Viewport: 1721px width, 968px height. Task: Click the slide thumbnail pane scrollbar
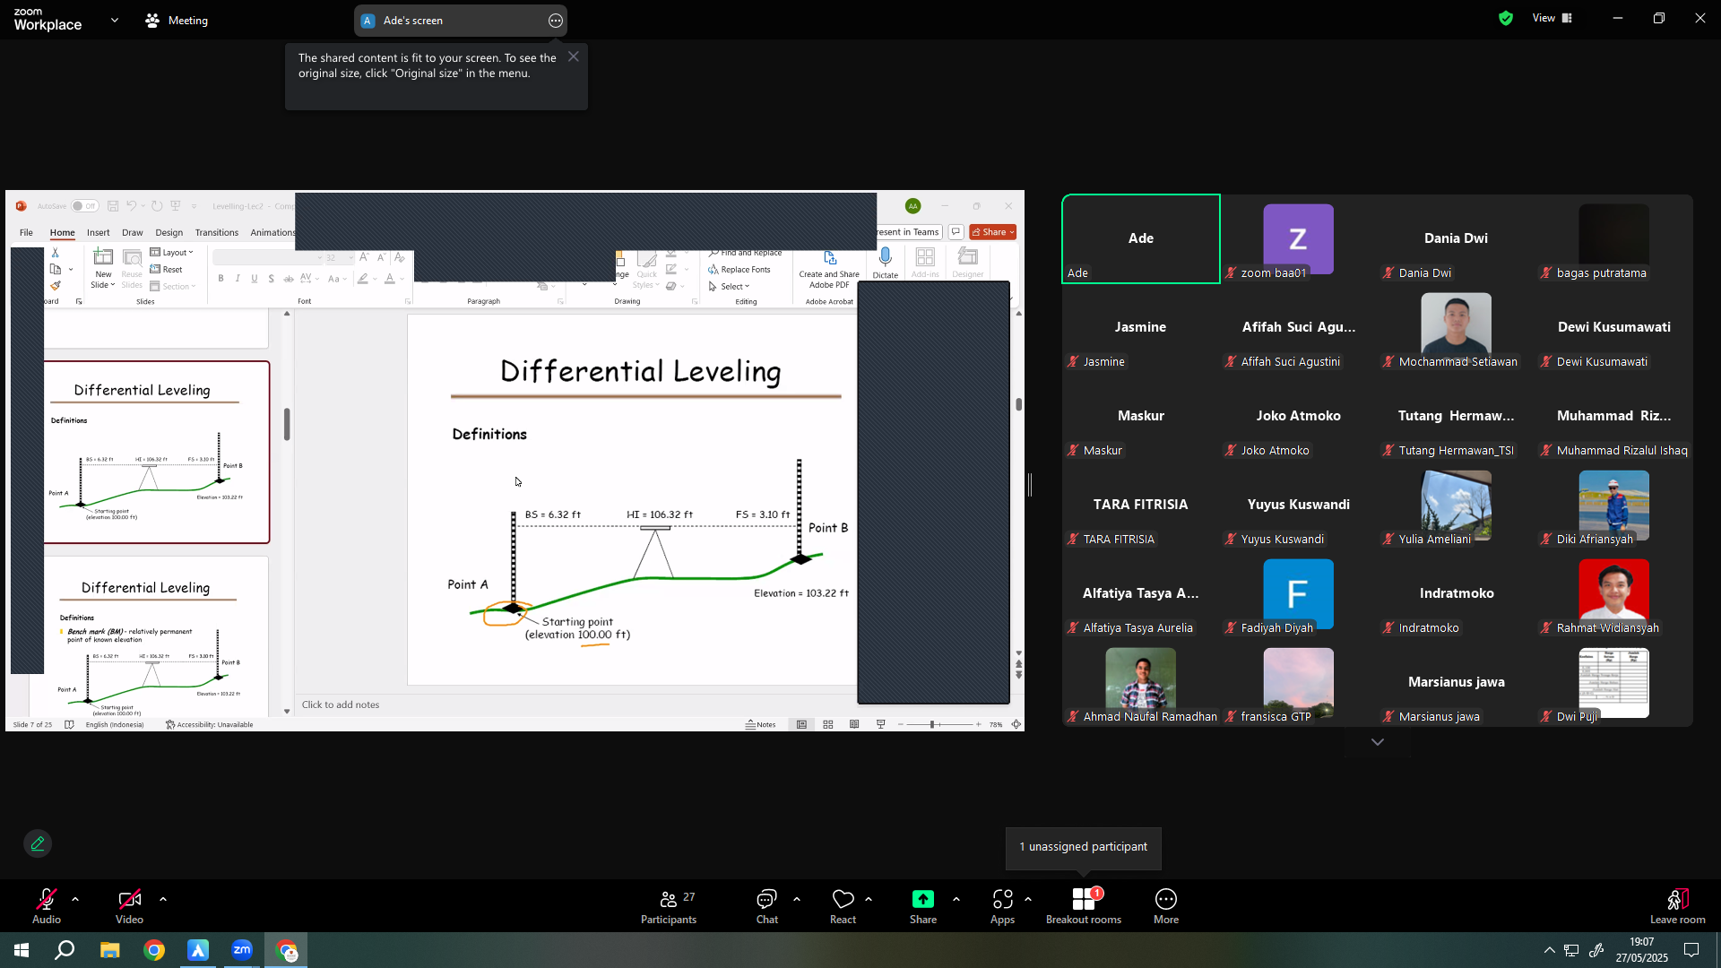click(287, 425)
